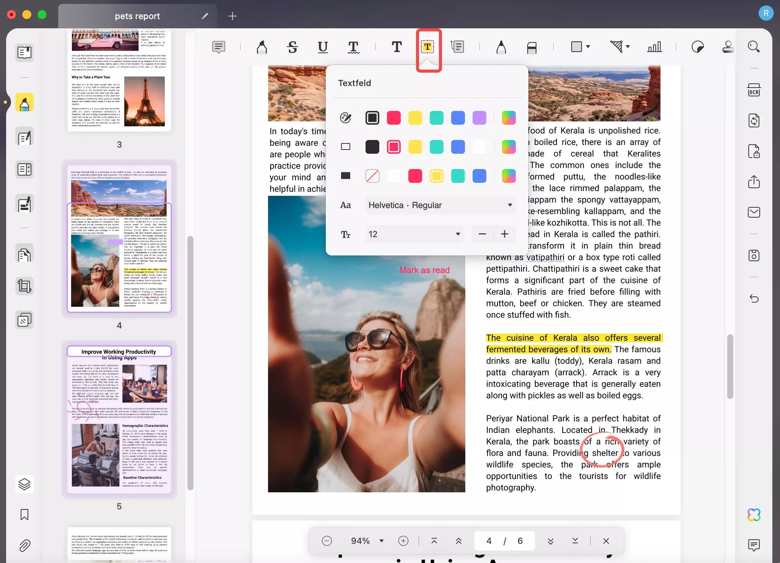This screenshot has width=780, height=563.
Task: Click the Mark as read text annotation
Action: [x=424, y=270]
